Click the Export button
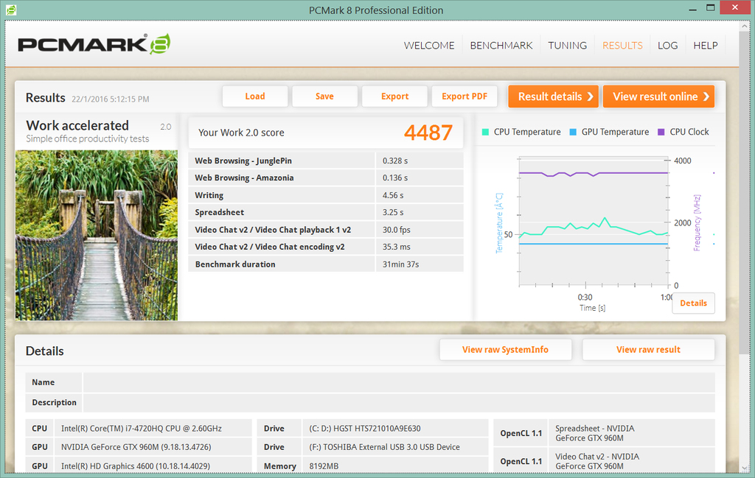 point(394,96)
